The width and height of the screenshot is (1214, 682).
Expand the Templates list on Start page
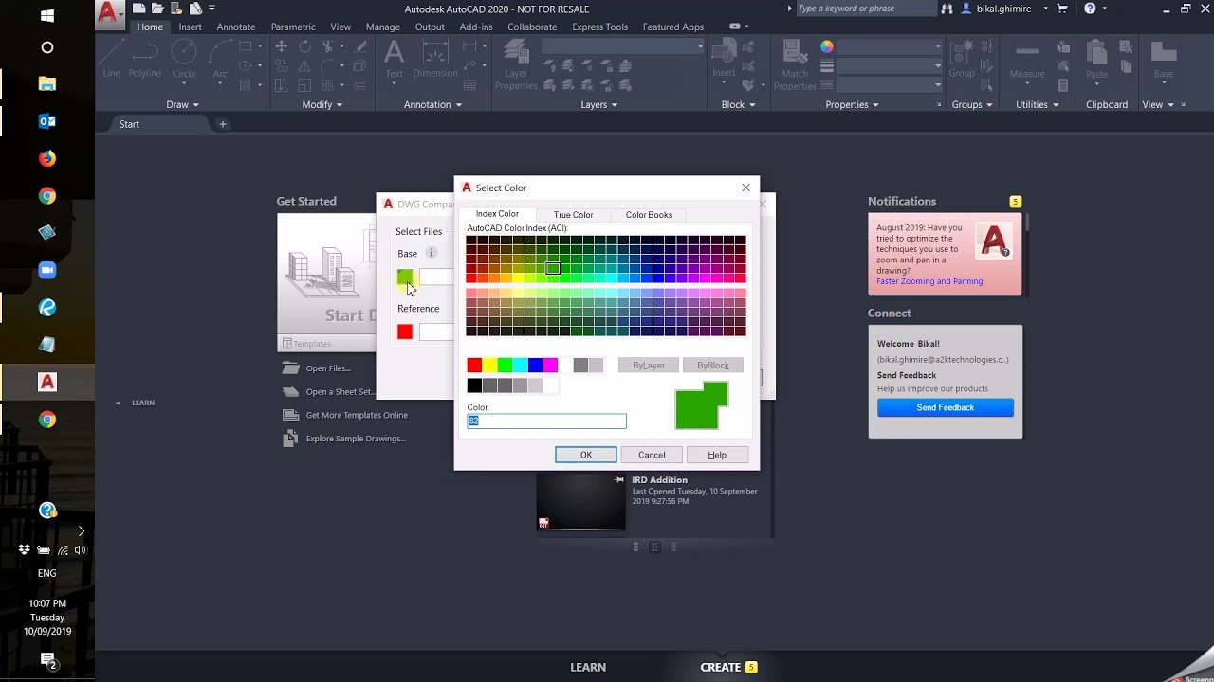click(x=325, y=344)
